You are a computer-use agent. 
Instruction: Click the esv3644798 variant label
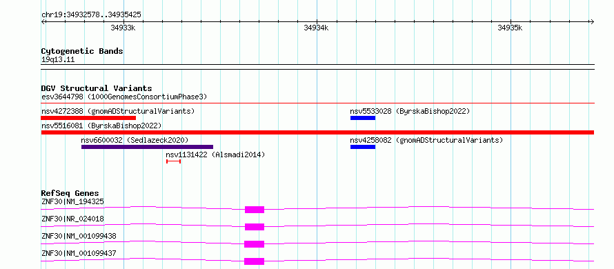(124, 97)
